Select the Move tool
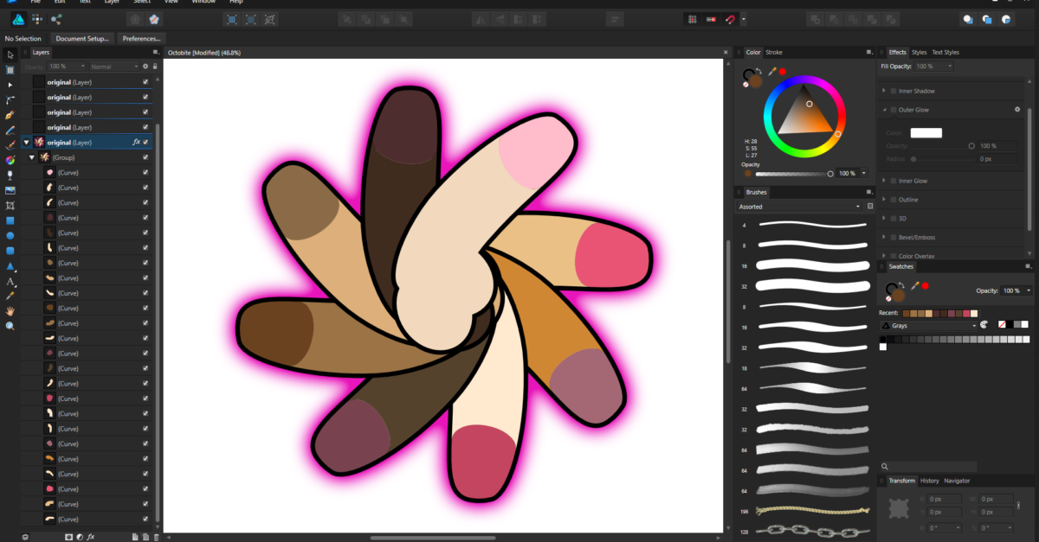The width and height of the screenshot is (1039, 542). point(10,54)
